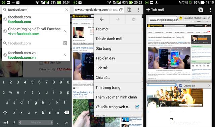Select Thêm vào màn hình chính
Viewport: 215px width, 127px height.
click(x=118, y=97)
